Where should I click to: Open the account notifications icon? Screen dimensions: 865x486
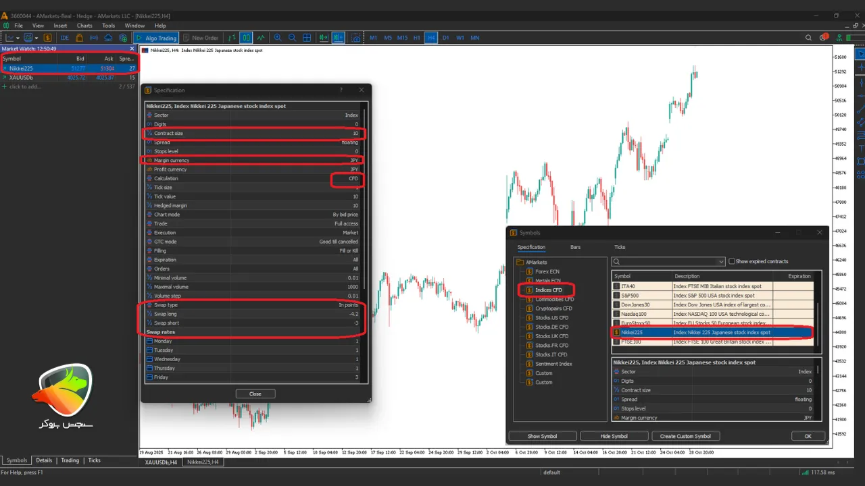[x=824, y=36]
